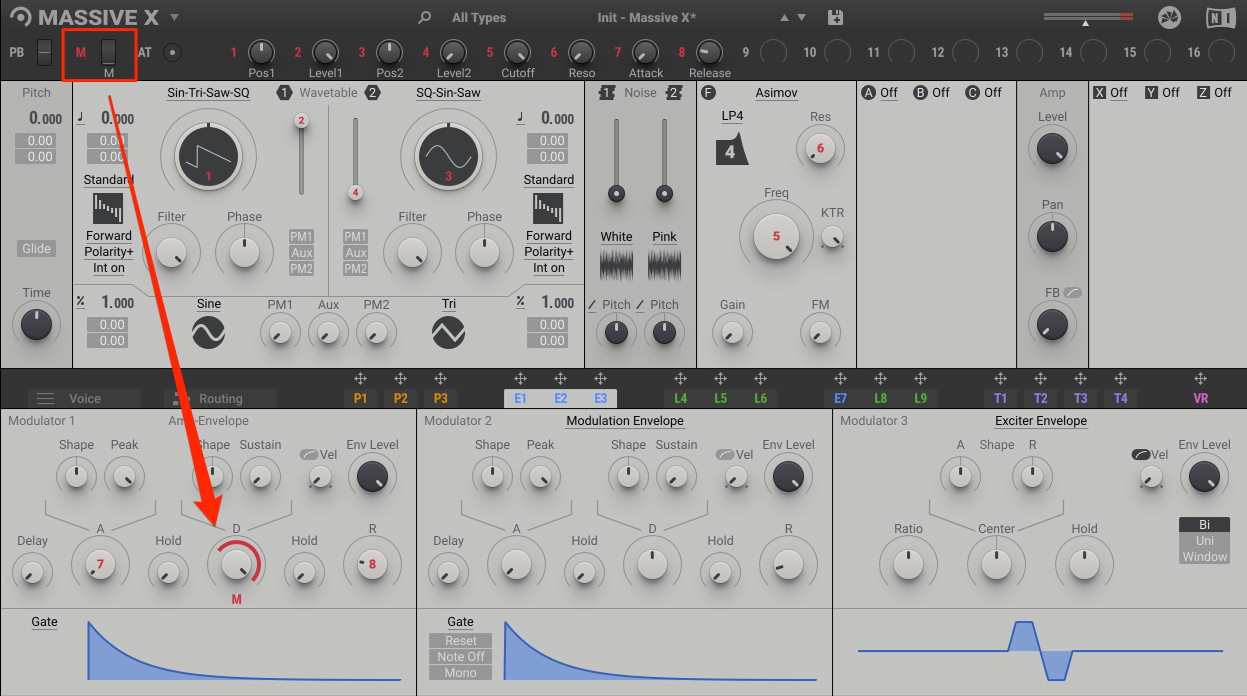
Task: Click the Pink noise waveform thumbnail
Action: (664, 265)
